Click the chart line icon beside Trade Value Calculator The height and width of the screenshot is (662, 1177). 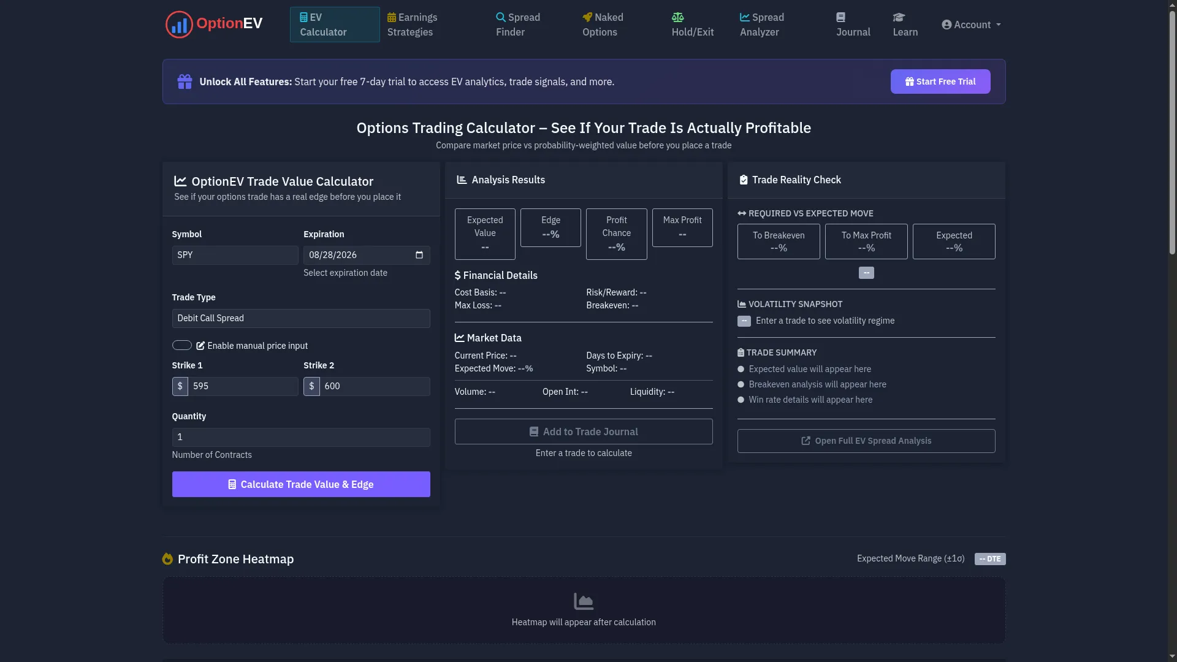click(x=180, y=181)
